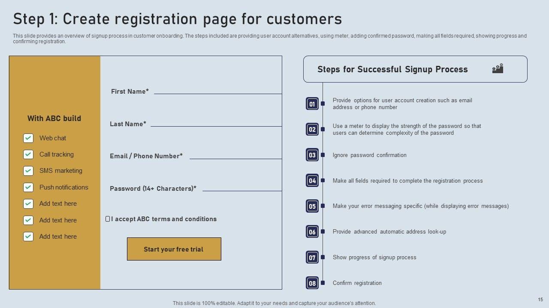The image size is (549, 308).
Task: Click the step 07 number badge
Action: (x=312, y=258)
